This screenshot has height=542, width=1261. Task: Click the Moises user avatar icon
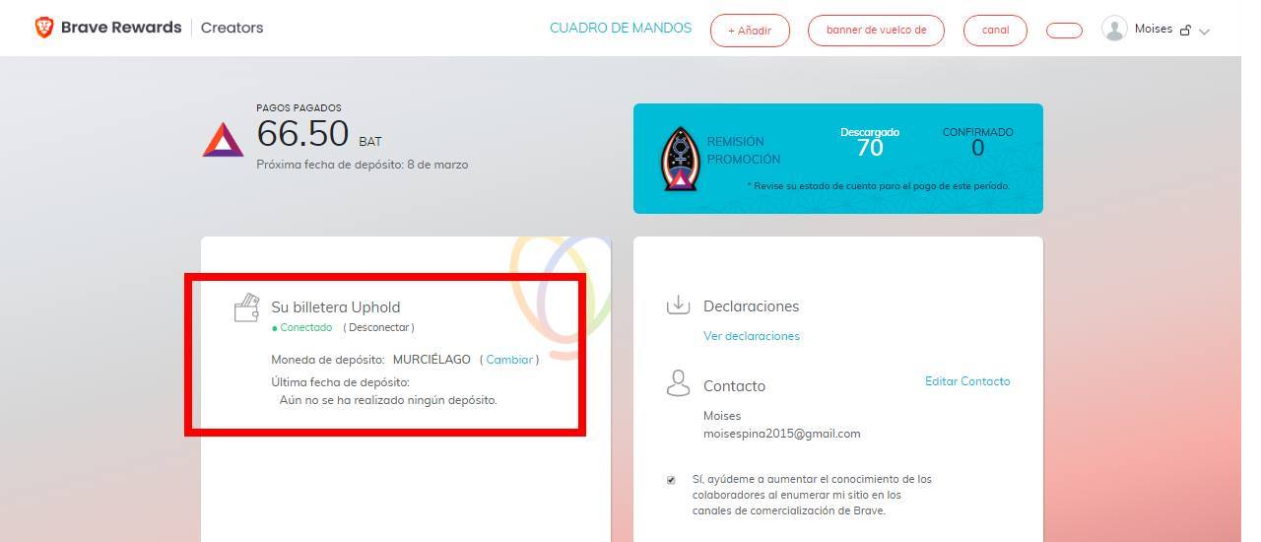pyautogui.click(x=1114, y=29)
